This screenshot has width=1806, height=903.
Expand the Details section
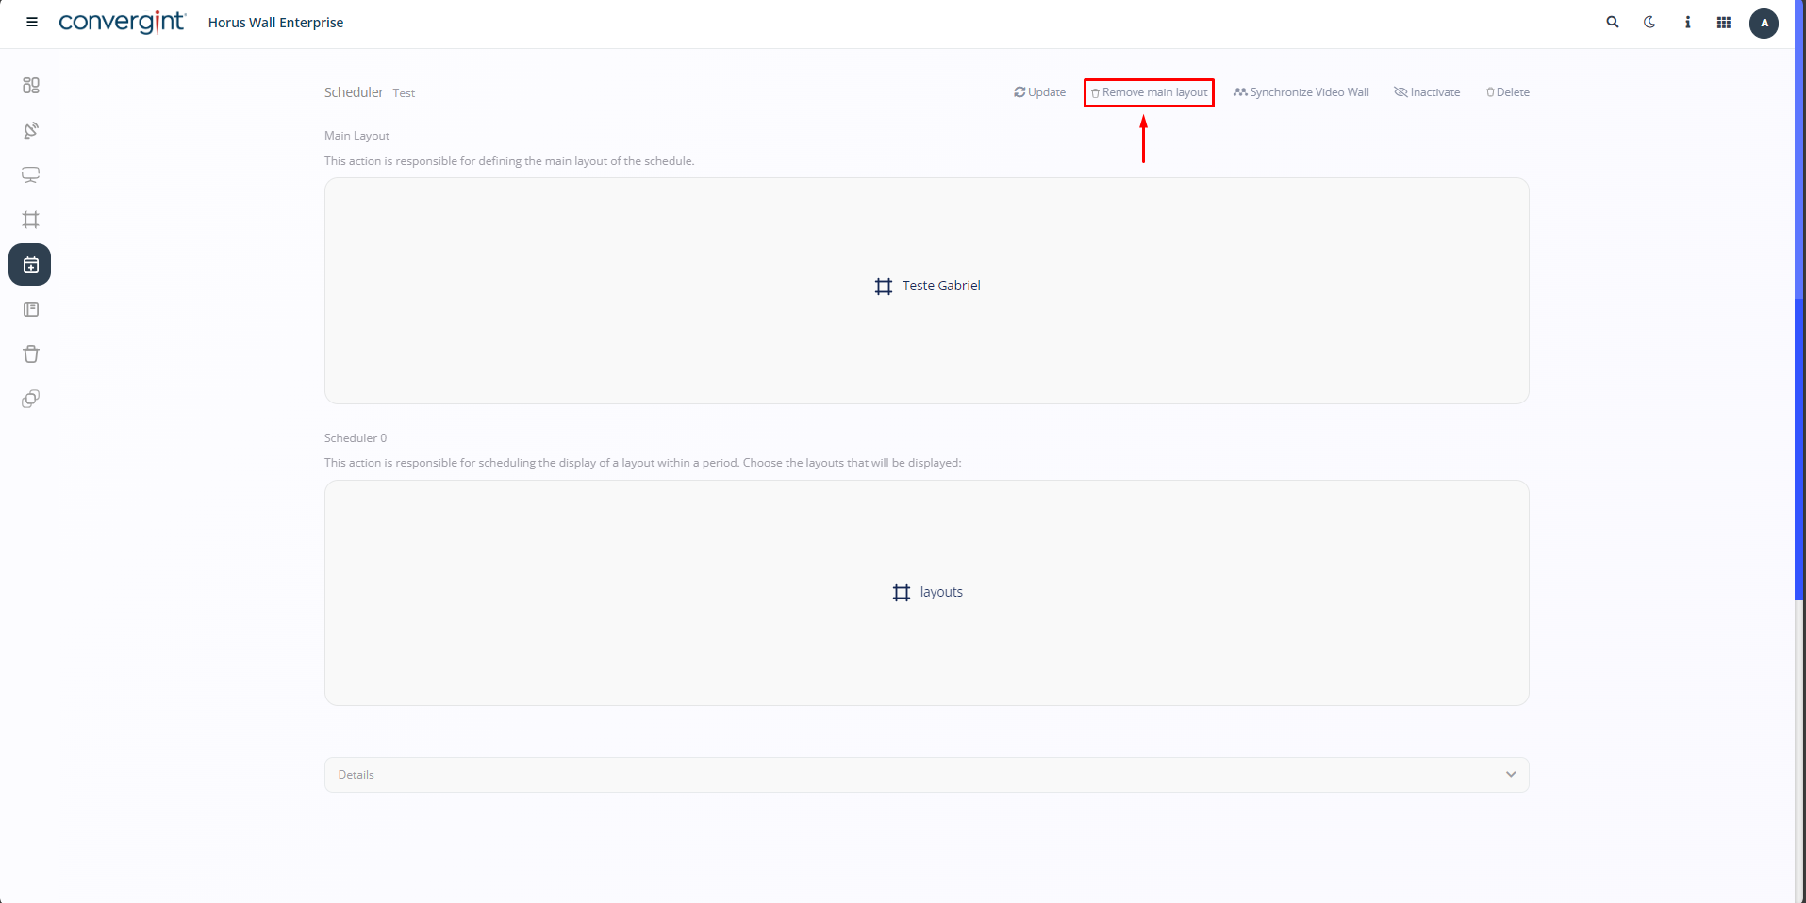coord(926,775)
